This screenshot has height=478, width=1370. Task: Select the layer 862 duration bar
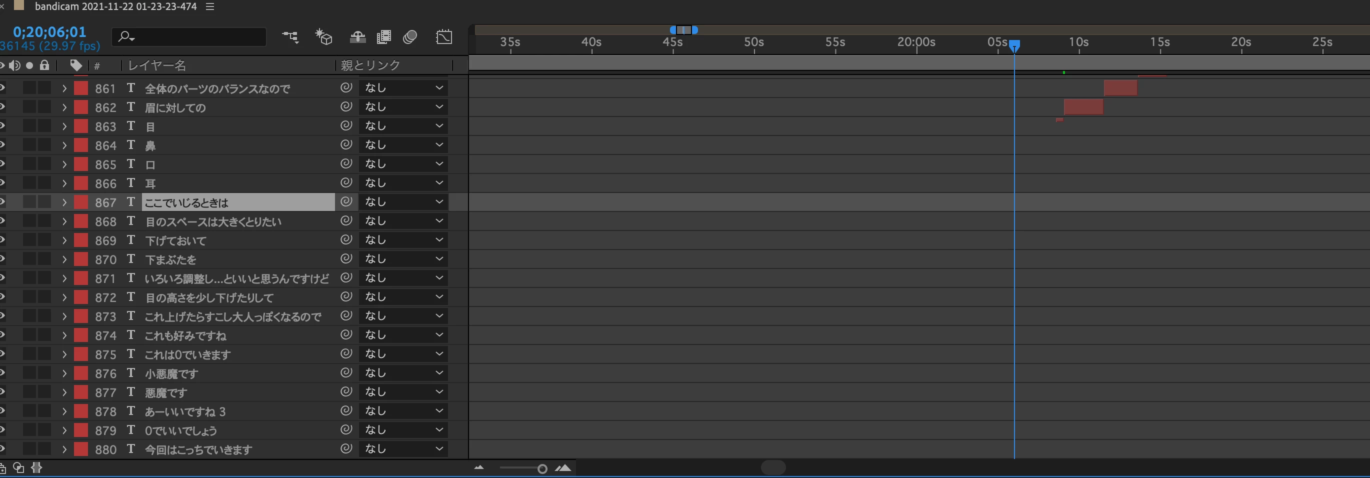point(1083,107)
